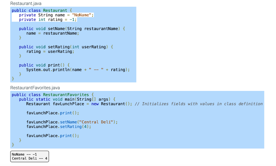The width and height of the screenshot is (276, 166).
Task: Click the output line 'Central Deli -- 4'
Action: [x=30, y=158]
